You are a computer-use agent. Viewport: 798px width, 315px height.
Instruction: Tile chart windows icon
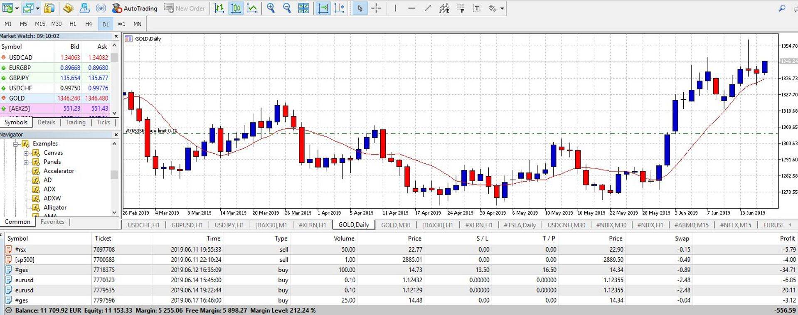point(303,8)
